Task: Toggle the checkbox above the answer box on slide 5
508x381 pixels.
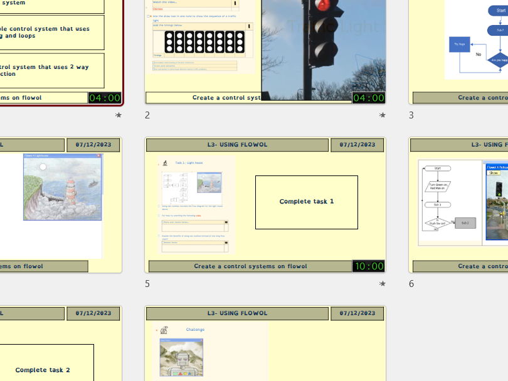Action: [158, 216]
